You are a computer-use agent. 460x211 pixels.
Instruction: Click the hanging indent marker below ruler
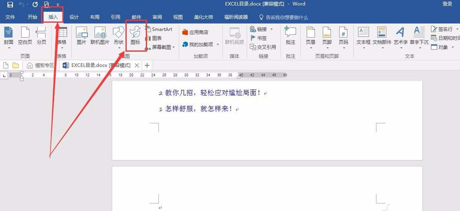[22, 78]
